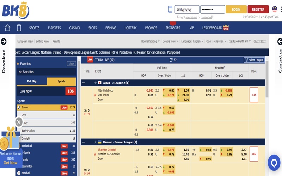
Task: Toggle favorite star for Japan J-League 2
Action: pos(95,83)
